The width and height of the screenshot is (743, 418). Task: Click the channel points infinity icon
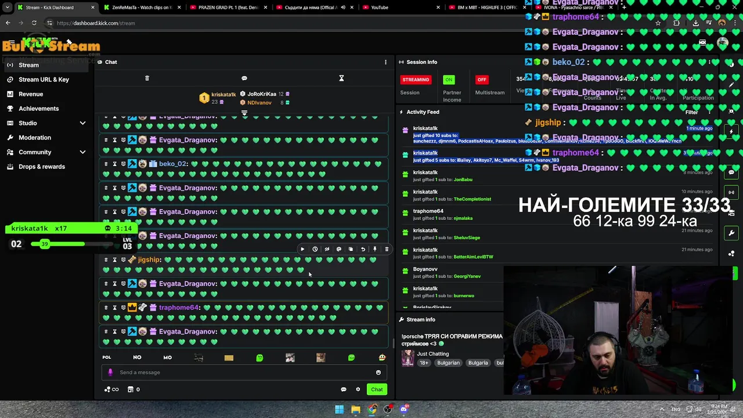(x=111, y=390)
